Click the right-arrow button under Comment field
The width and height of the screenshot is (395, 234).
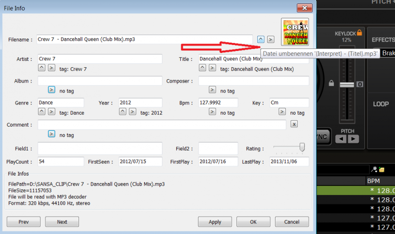coord(51,134)
